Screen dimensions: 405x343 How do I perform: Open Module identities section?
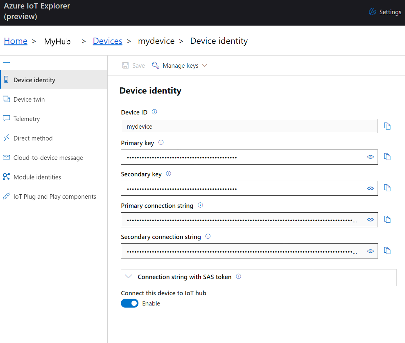(37, 177)
